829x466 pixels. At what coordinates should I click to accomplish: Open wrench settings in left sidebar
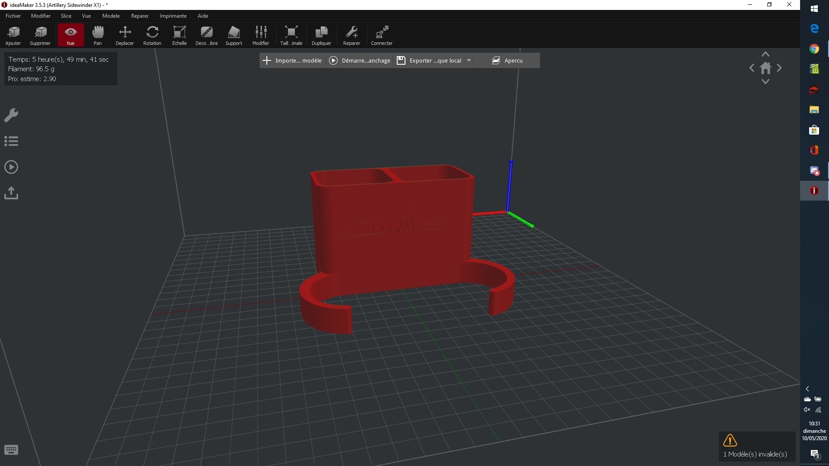point(11,115)
